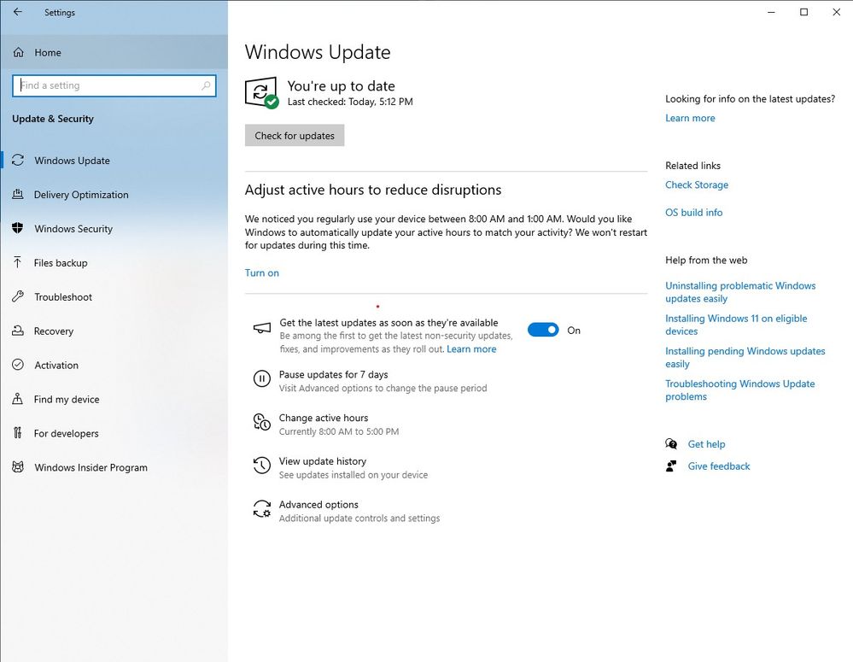
Task: Click the pause icon next to Pause updates
Action: [x=261, y=378]
